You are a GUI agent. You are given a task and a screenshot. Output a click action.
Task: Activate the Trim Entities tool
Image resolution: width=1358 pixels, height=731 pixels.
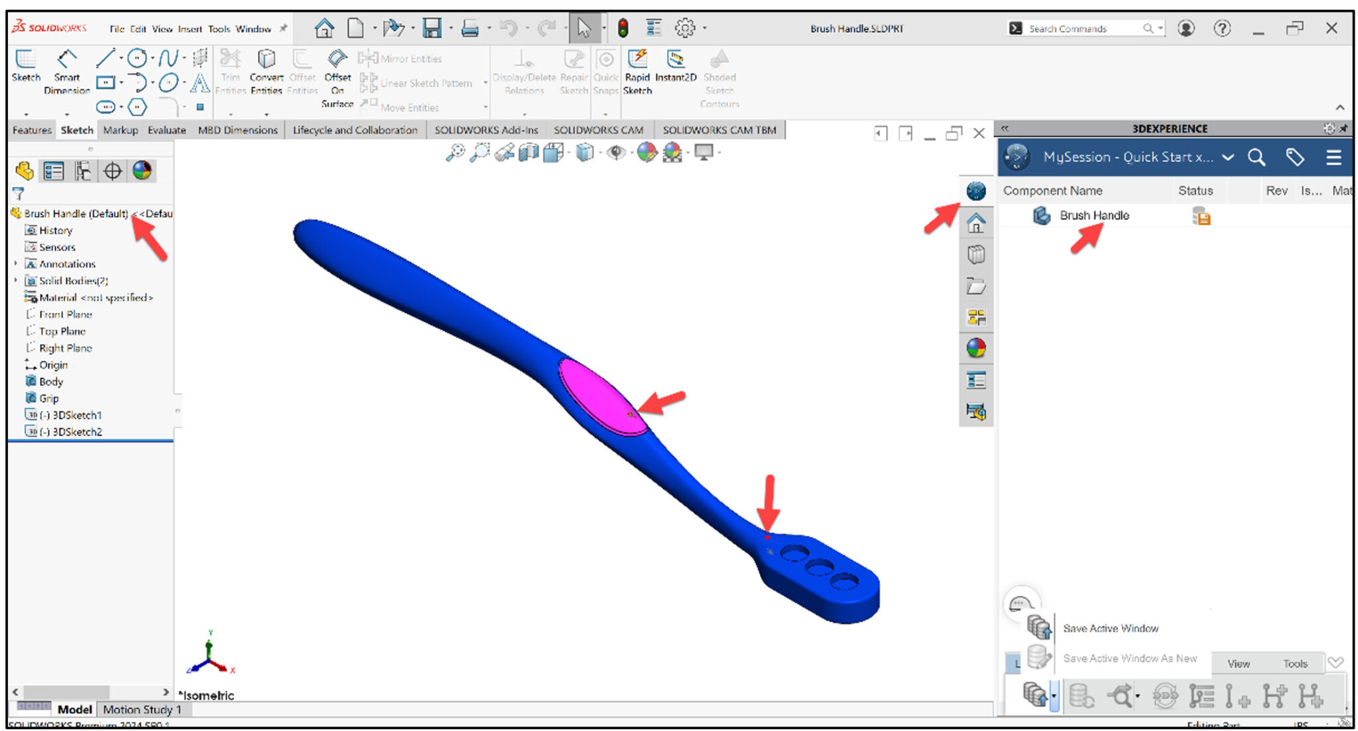(x=230, y=66)
